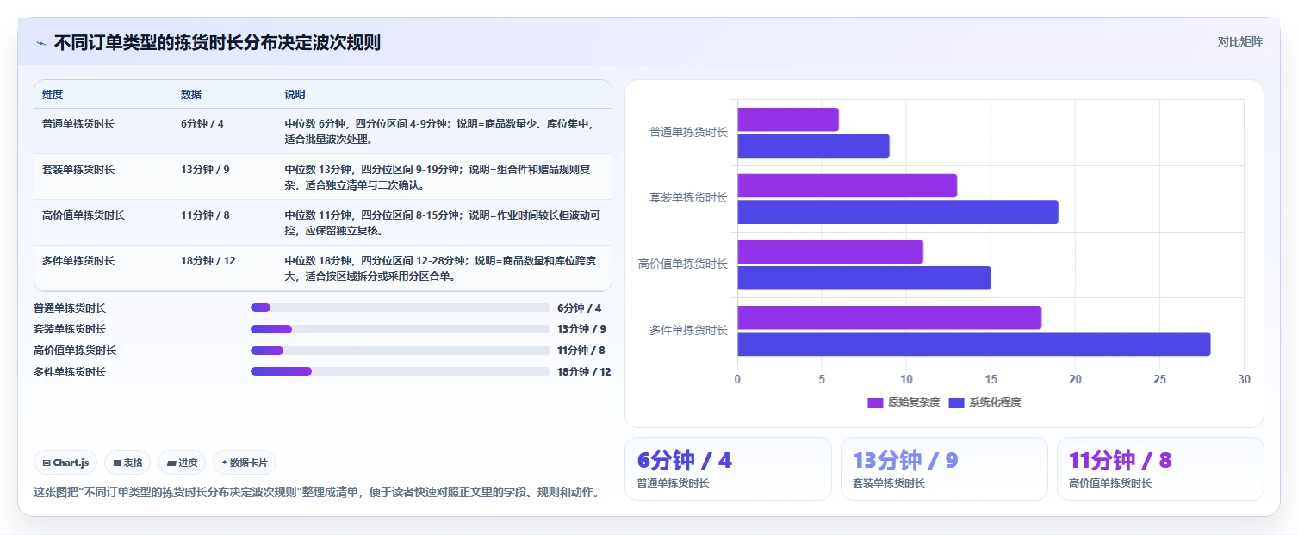Image resolution: width=1298 pixels, height=535 pixels.
Task: Click the 维度 table column header
Action: [x=53, y=95]
